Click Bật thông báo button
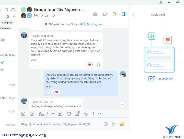 [x=94, y=24]
